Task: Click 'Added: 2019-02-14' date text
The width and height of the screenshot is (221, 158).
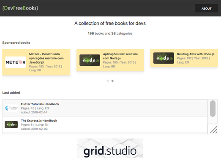Action: click(34, 112)
